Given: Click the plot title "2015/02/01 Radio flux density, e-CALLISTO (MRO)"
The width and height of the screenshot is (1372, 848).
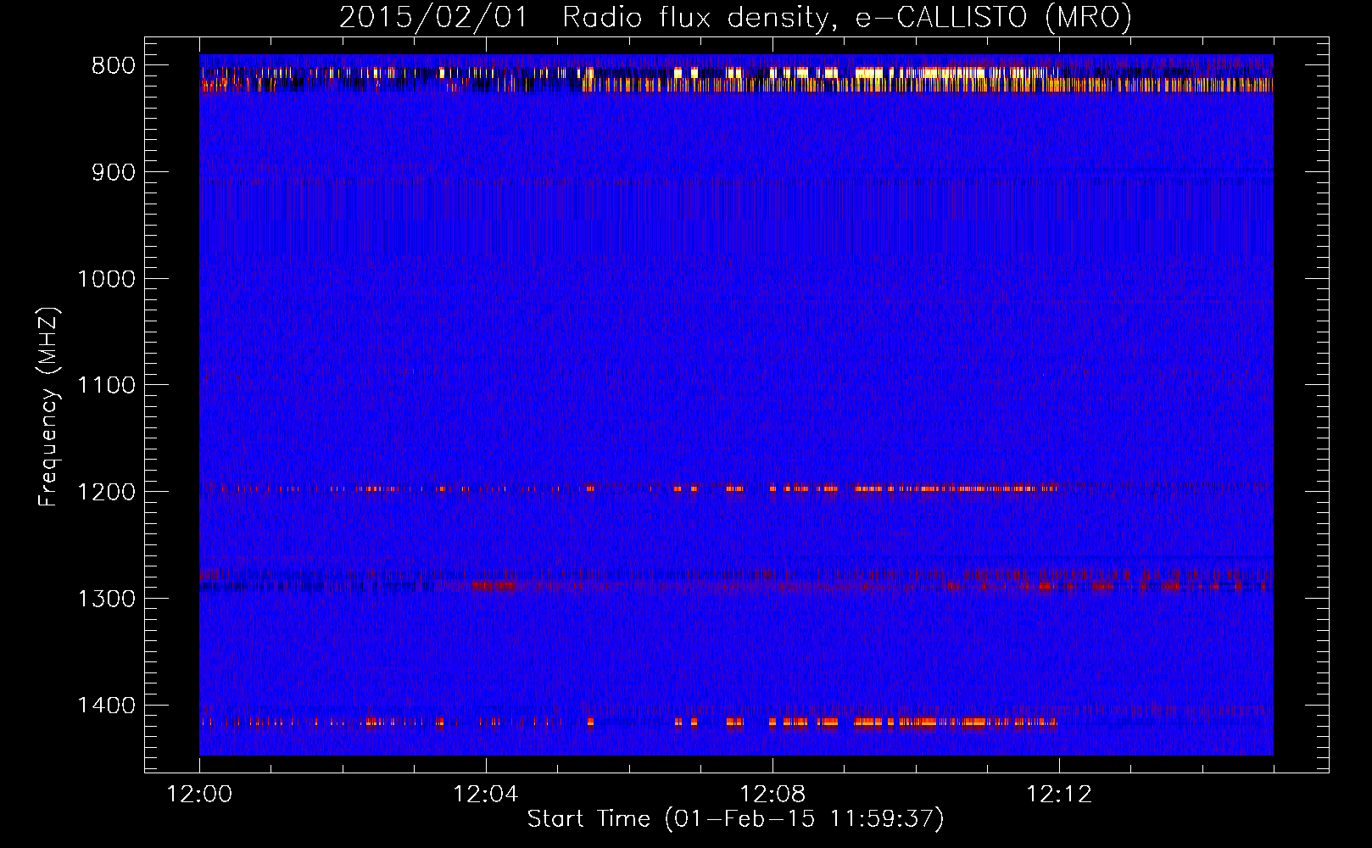Looking at the screenshot, I should click(735, 17).
